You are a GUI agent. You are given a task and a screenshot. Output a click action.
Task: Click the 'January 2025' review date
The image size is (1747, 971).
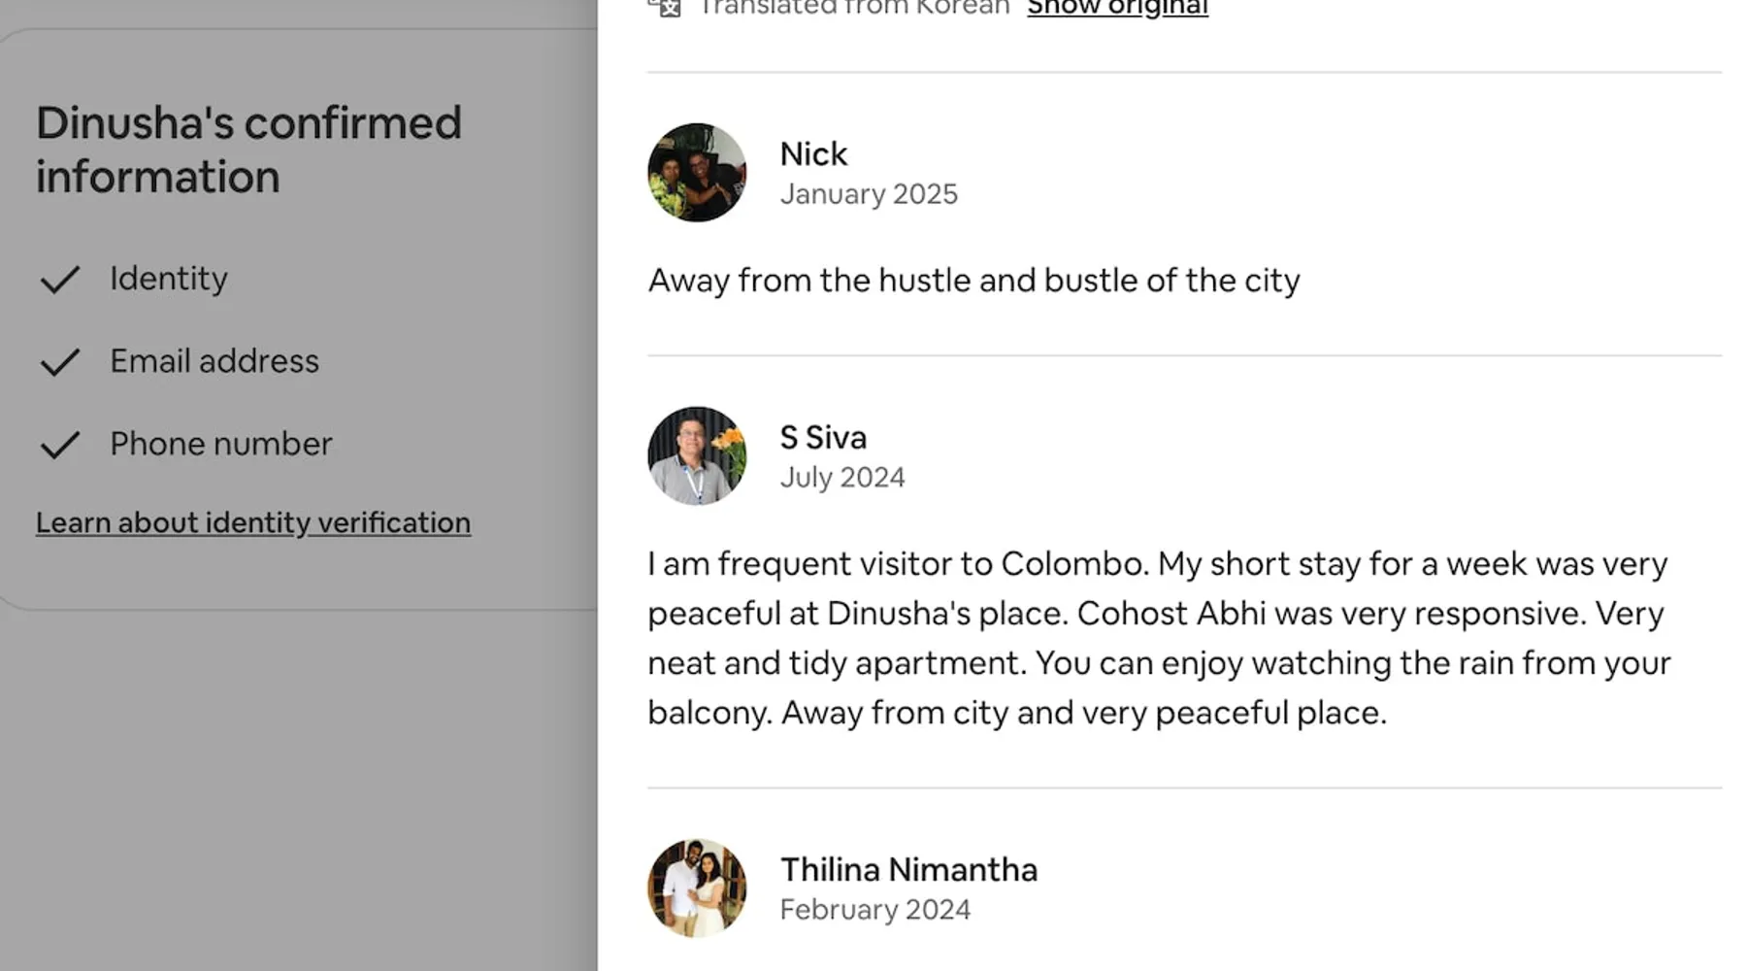(869, 194)
